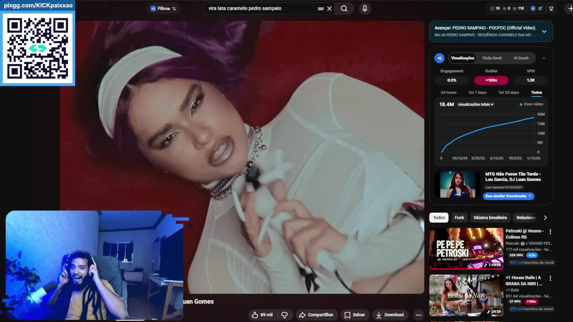This screenshot has height=322, width=573.
Task: Open the PE PE PE Petroski video thumbnail
Action: point(466,249)
